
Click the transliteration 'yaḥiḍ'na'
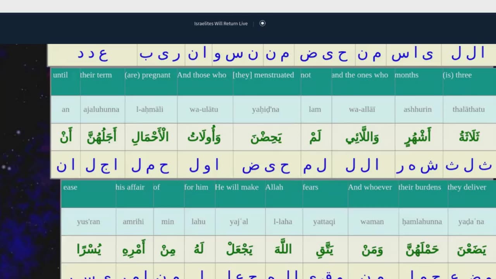pyautogui.click(x=265, y=109)
